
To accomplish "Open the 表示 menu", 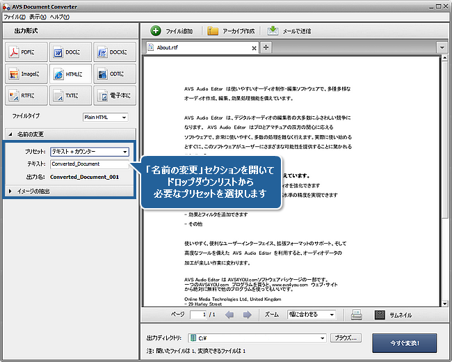I will pos(38,17).
